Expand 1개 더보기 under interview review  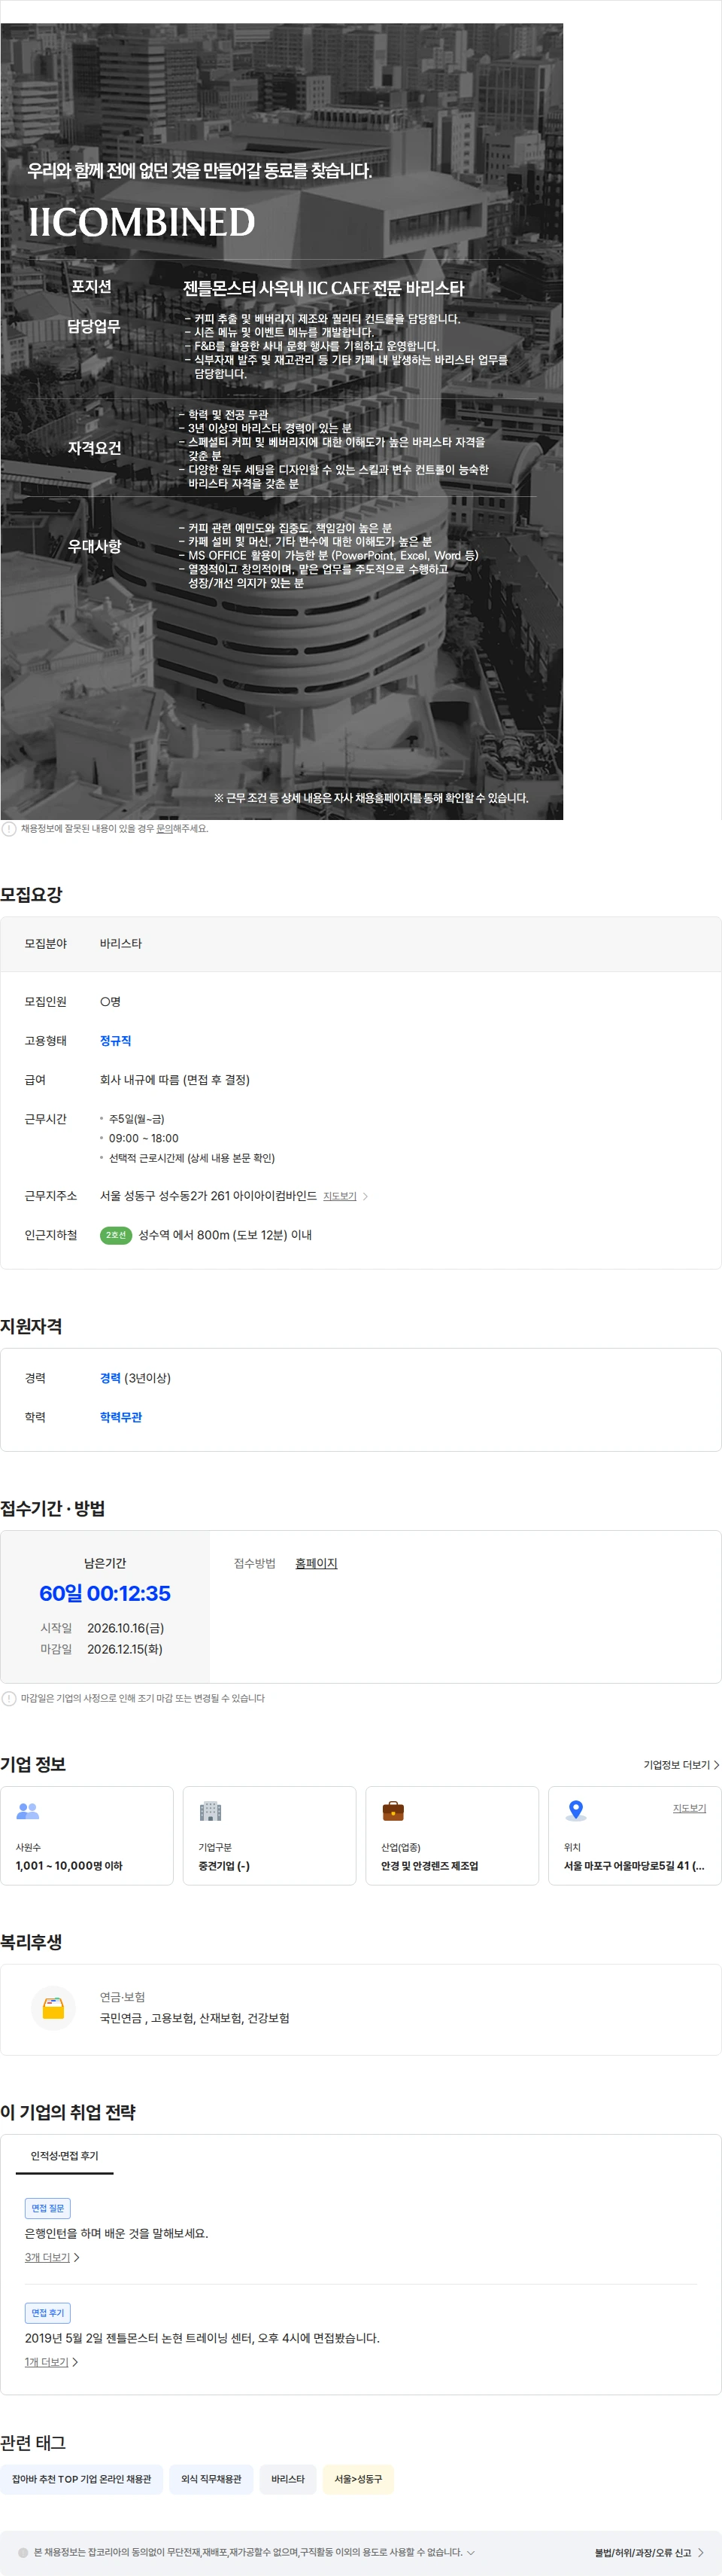[51, 2362]
